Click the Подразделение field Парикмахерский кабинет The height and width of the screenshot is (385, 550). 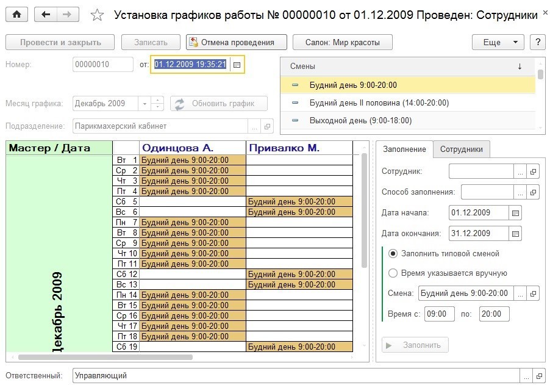(x=160, y=126)
